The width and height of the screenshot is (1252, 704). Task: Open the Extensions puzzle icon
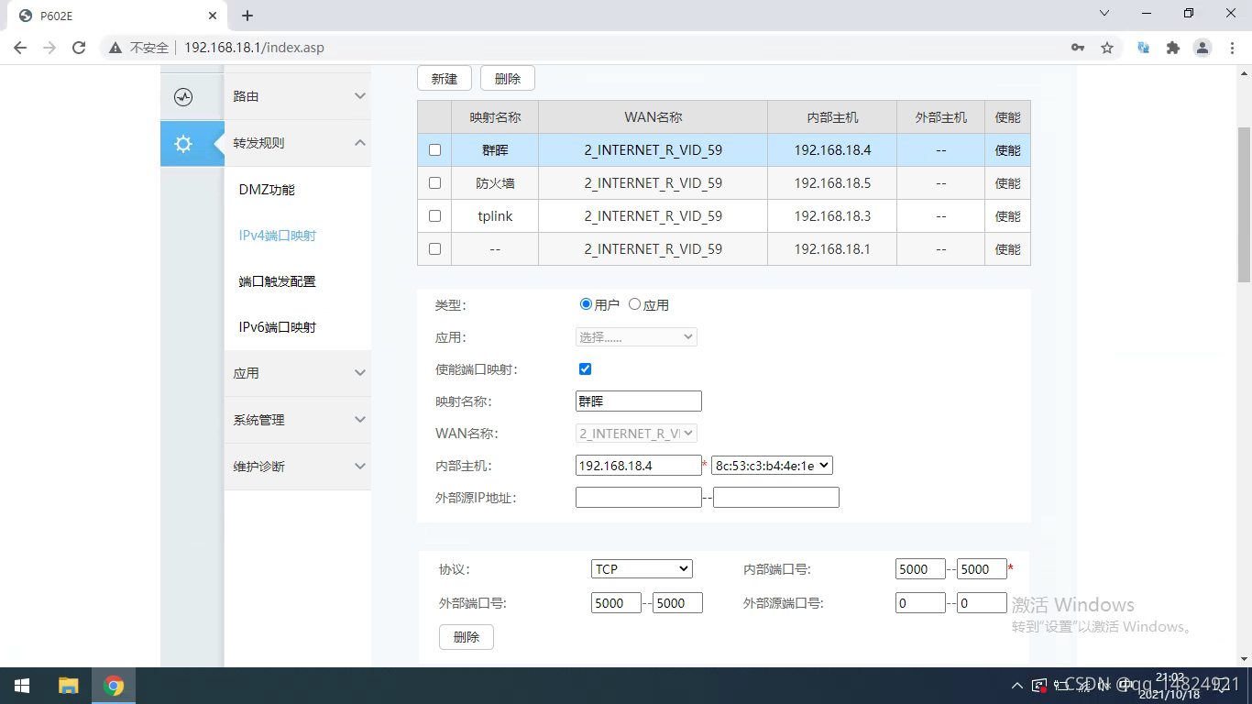coord(1173,48)
